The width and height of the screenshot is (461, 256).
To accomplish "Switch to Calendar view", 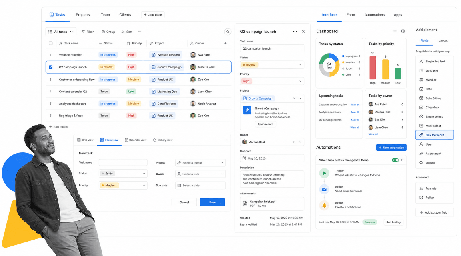I will tap(136, 140).
